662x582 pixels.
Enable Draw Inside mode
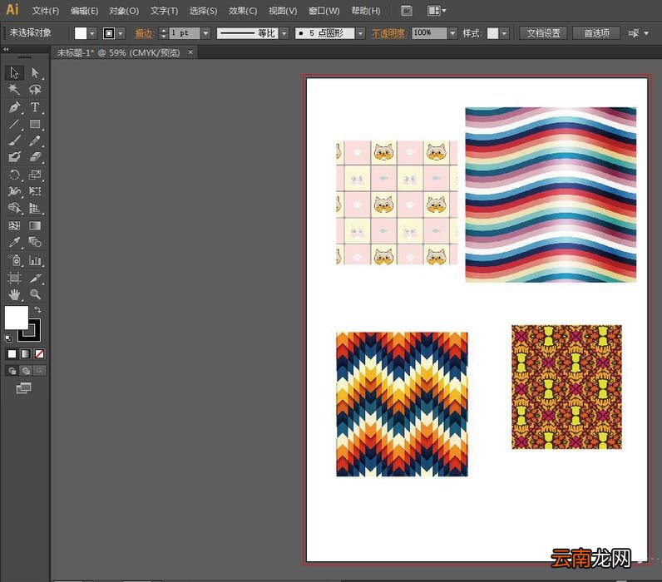click(39, 371)
